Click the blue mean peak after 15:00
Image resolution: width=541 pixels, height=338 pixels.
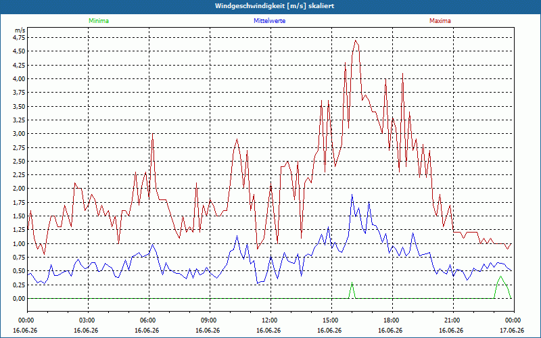pyautogui.click(x=352, y=195)
